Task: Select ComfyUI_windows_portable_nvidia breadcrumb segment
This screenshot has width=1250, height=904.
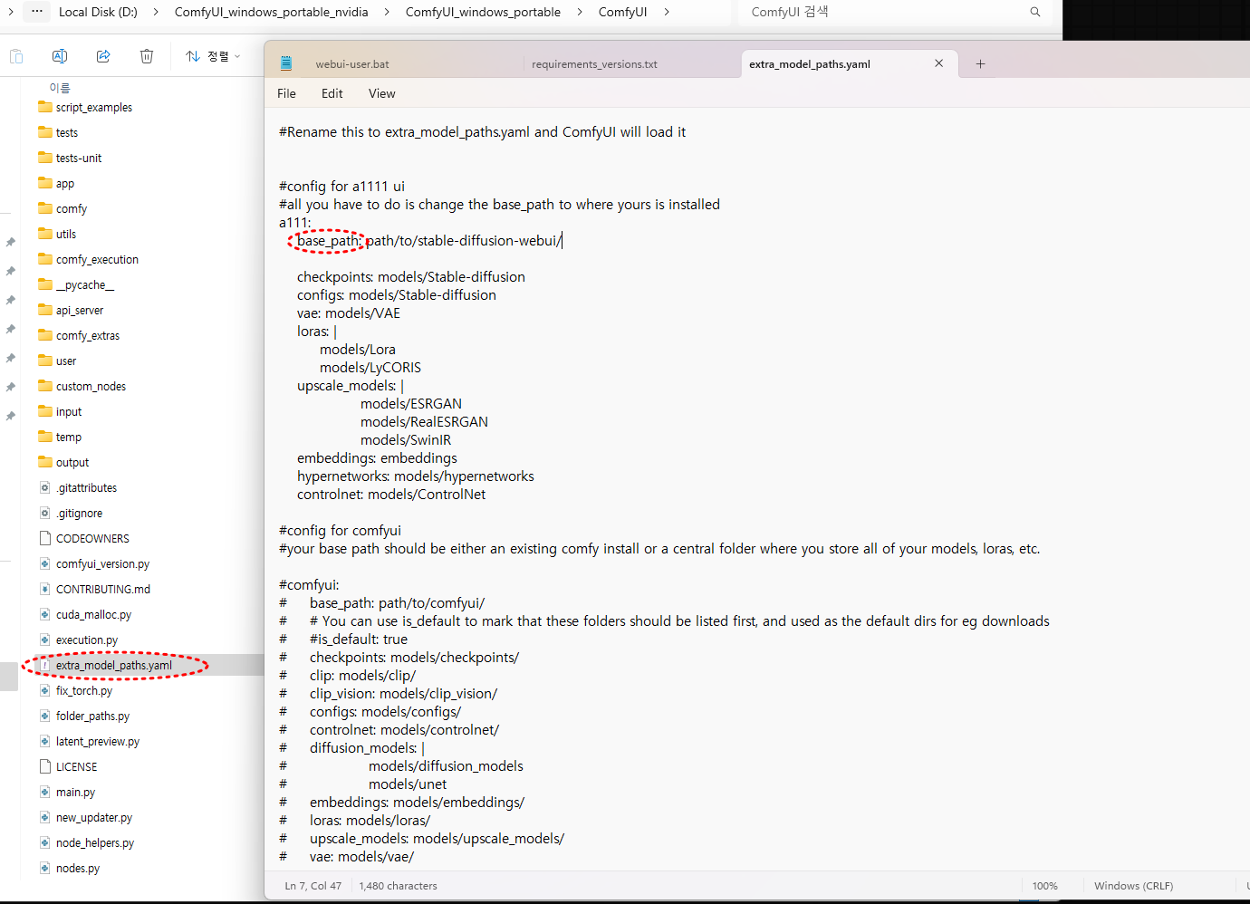Action: click(272, 12)
